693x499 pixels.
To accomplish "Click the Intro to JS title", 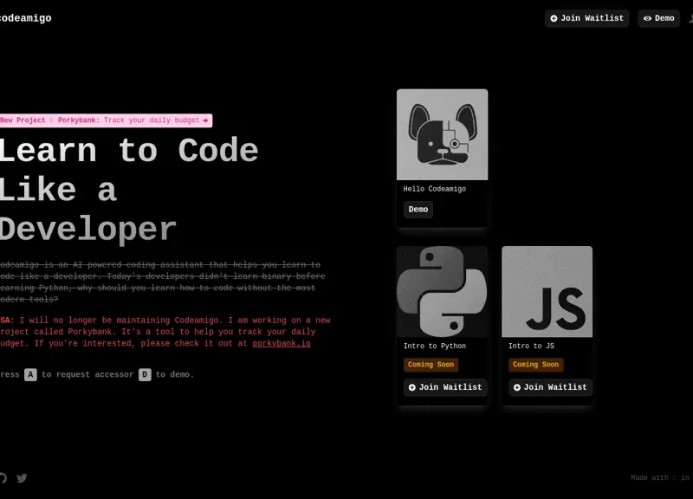I will (531, 346).
